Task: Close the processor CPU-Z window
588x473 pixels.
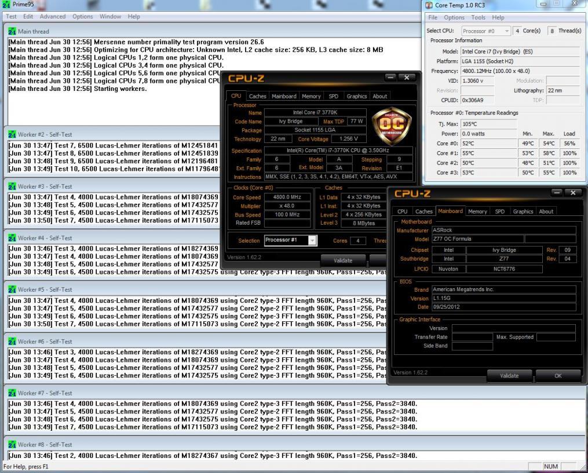Action: [x=407, y=77]
